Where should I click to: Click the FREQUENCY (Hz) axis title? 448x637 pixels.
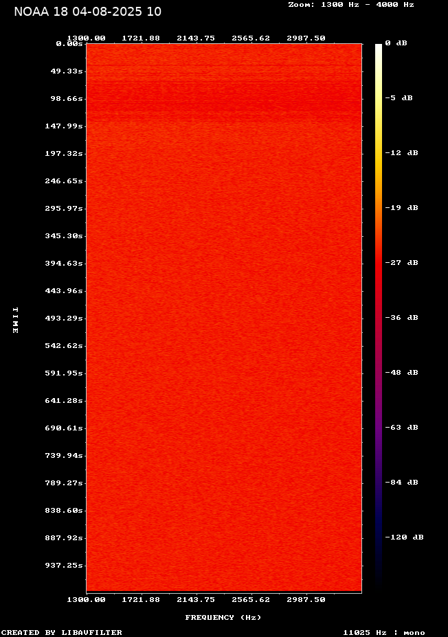[x=223, y=617]
